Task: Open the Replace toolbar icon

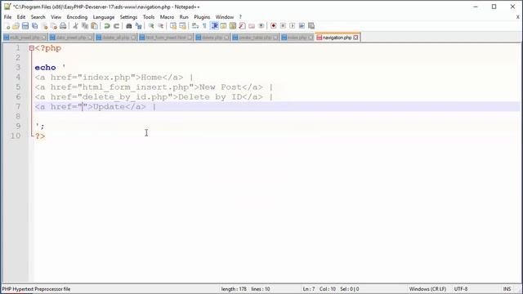Action: [138, 26]
